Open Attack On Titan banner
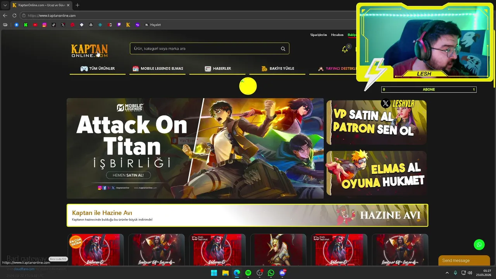Screen dimensions: 496x279 coord(195,148)
